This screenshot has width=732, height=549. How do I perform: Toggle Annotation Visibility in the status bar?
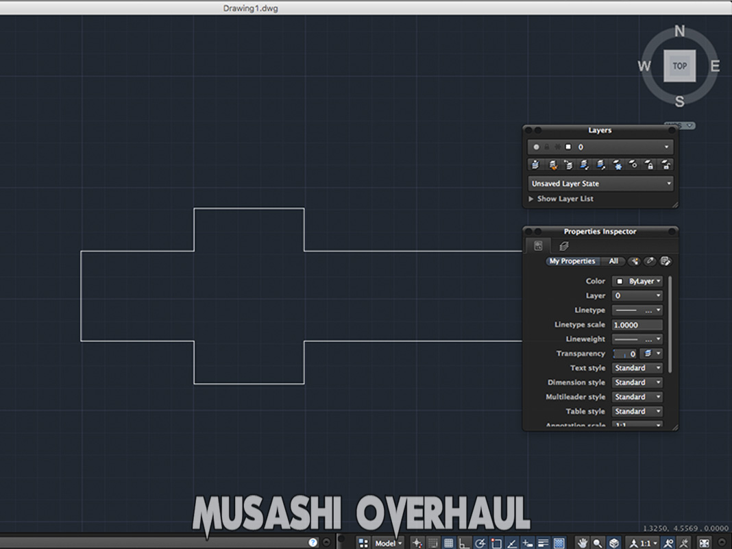pyautogui.click(x=669, y=543)
